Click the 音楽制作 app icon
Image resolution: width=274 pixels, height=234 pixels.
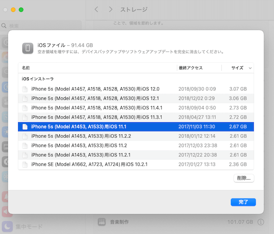tap(102, 222)
